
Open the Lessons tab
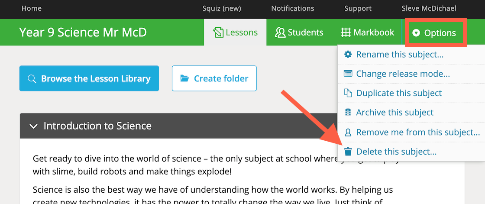click(x=235, y=32)
